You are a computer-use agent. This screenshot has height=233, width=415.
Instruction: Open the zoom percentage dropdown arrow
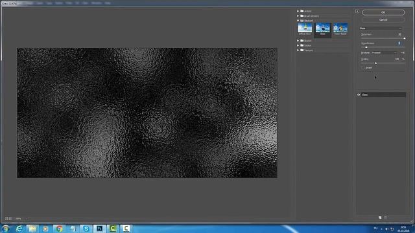click(x=26, y=219)
